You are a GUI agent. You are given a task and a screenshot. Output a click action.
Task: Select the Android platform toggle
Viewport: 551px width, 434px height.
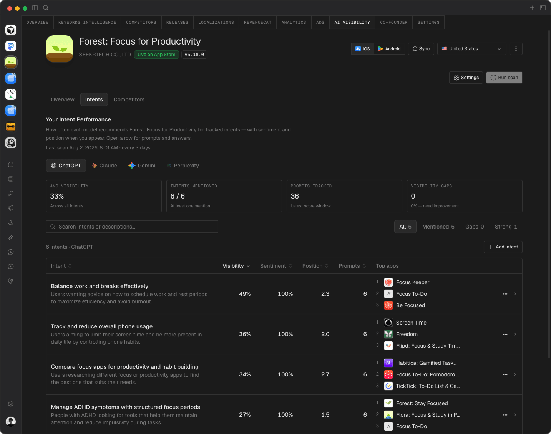click(x=389, y=49)
